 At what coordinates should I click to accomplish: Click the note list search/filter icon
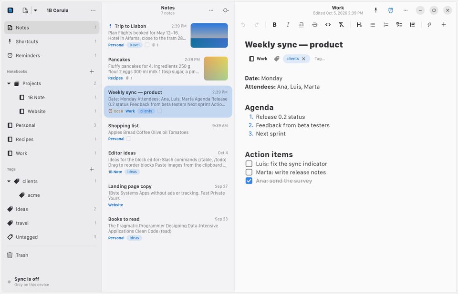(x=226, y=10)
